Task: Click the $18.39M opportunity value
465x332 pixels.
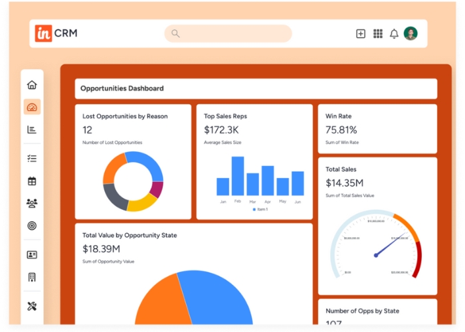Action: click(101, 249)
